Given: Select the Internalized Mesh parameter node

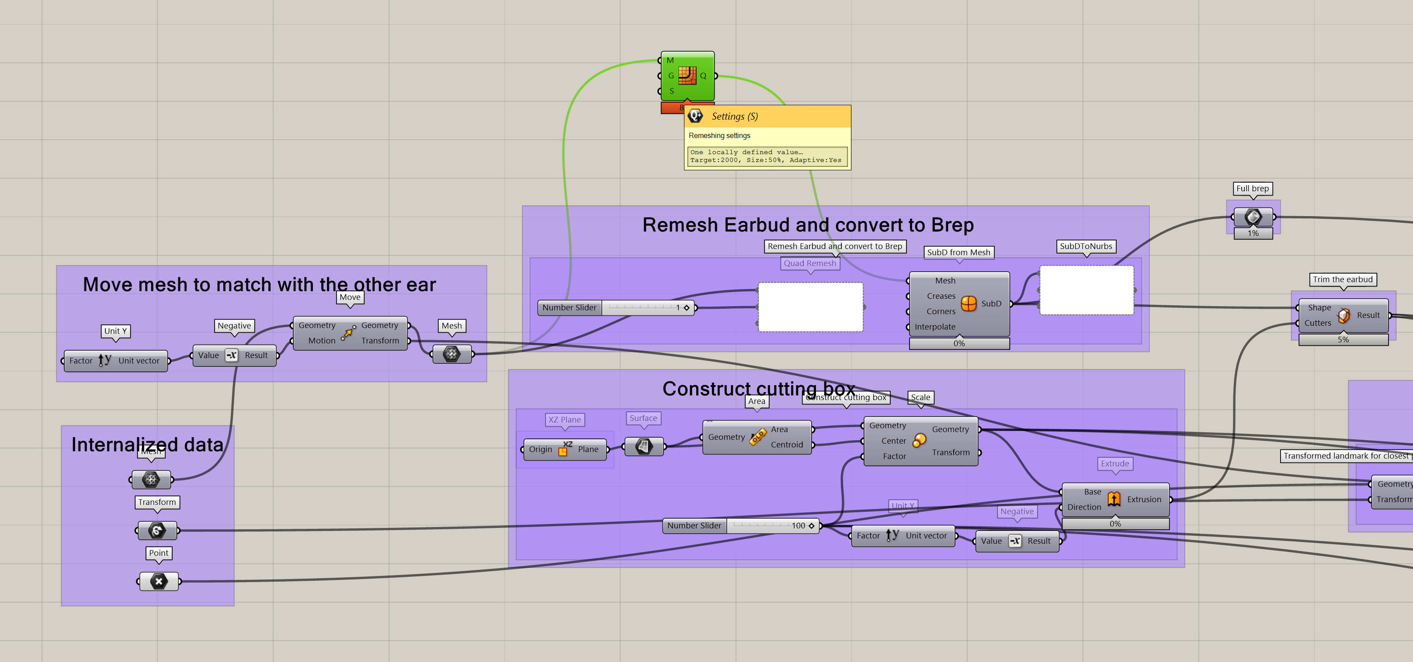Looking at the screenshot, I should point(151,479).
